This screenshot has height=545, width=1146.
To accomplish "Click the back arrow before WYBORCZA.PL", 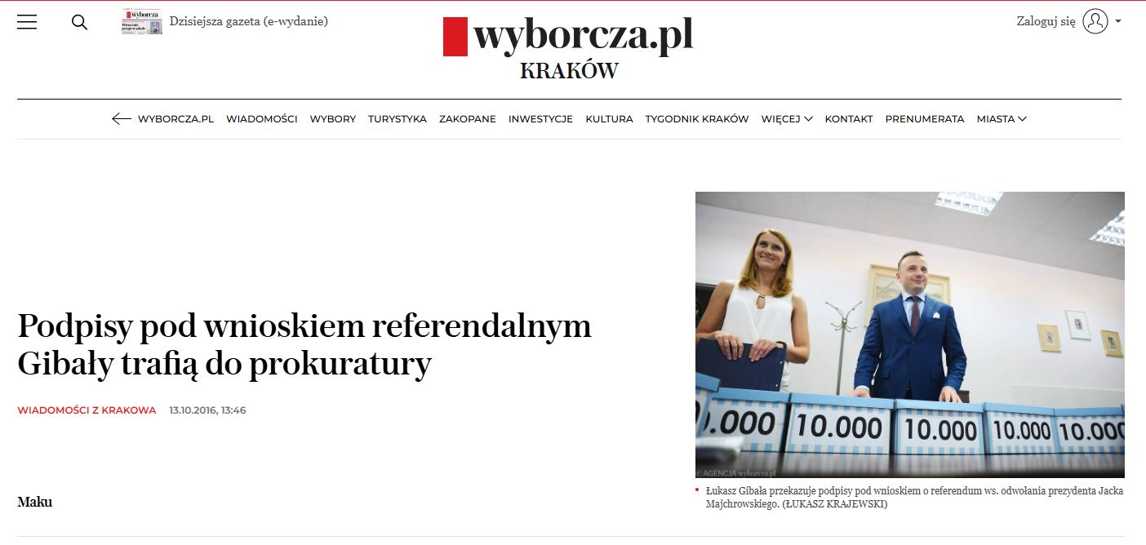I will pos(121,119).
